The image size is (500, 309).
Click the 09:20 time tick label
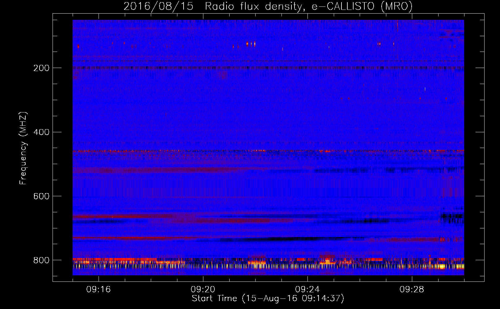203,290
